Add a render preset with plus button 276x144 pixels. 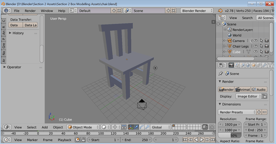(x=259, y=112)
